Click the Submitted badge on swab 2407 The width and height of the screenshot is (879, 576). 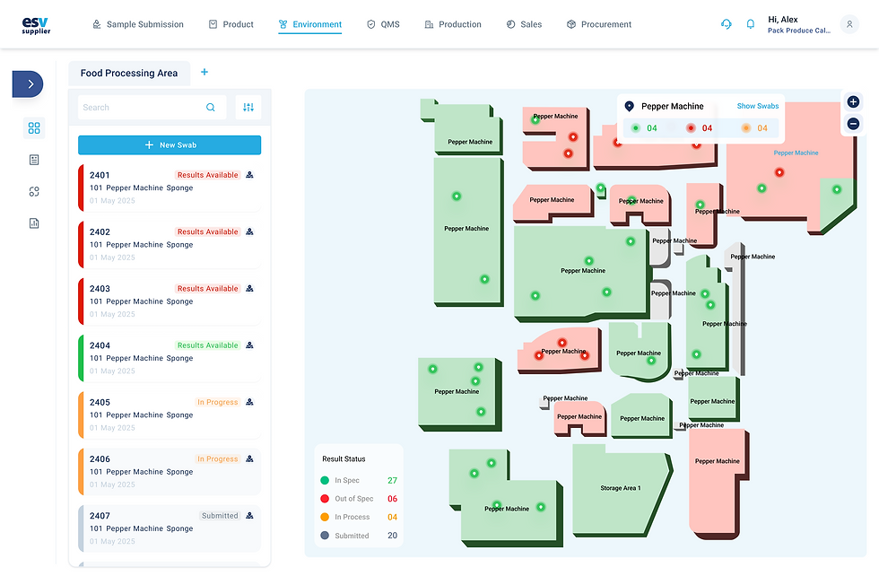click(220, 515)
